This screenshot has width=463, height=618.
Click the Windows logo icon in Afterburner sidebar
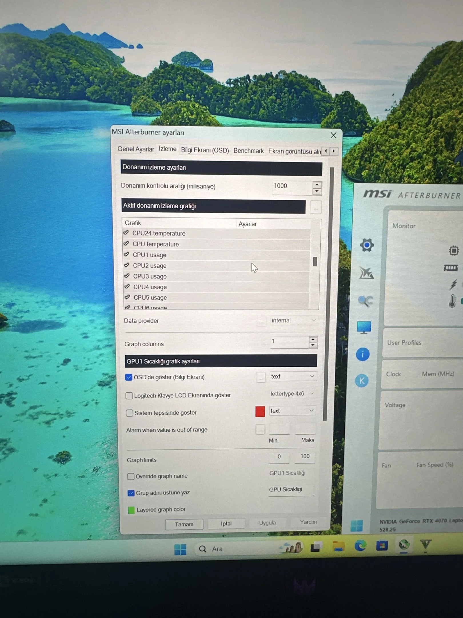[x=356, y=526]
